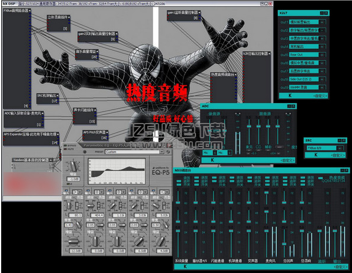This screenshot has height=273, width=352.
Task: Toggle MUTE on the Parametric EQ
Action: tap(65, 149)
